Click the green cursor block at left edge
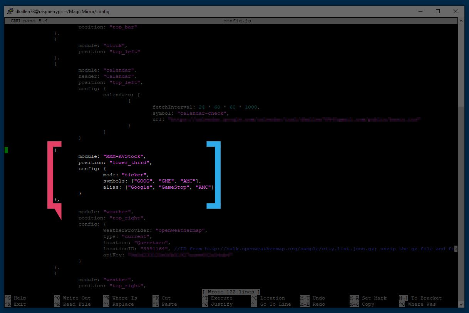The height and width of the screenshot is (313, 469). 6,150
